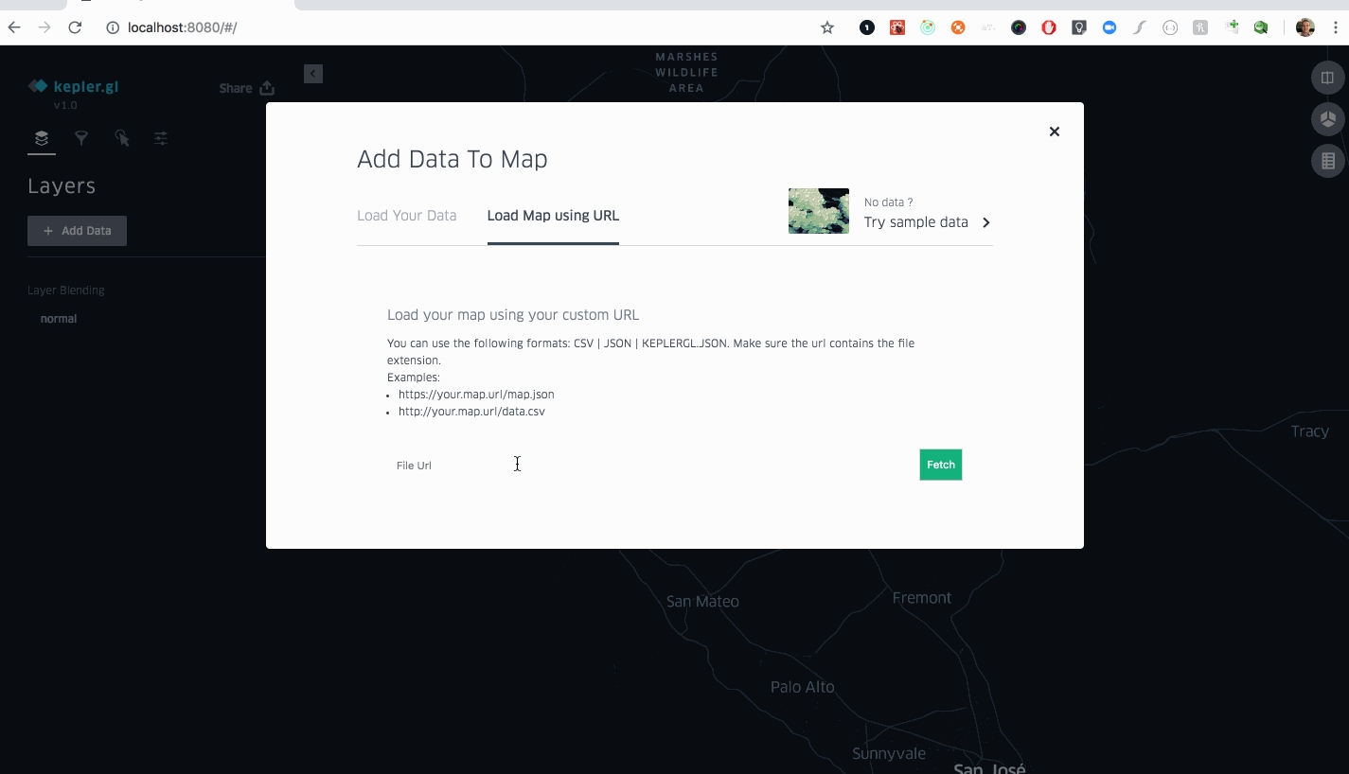Toggle split map view icon
Image resolution: width=1349 pixels, height=774 pixels.
(1328, 78)
